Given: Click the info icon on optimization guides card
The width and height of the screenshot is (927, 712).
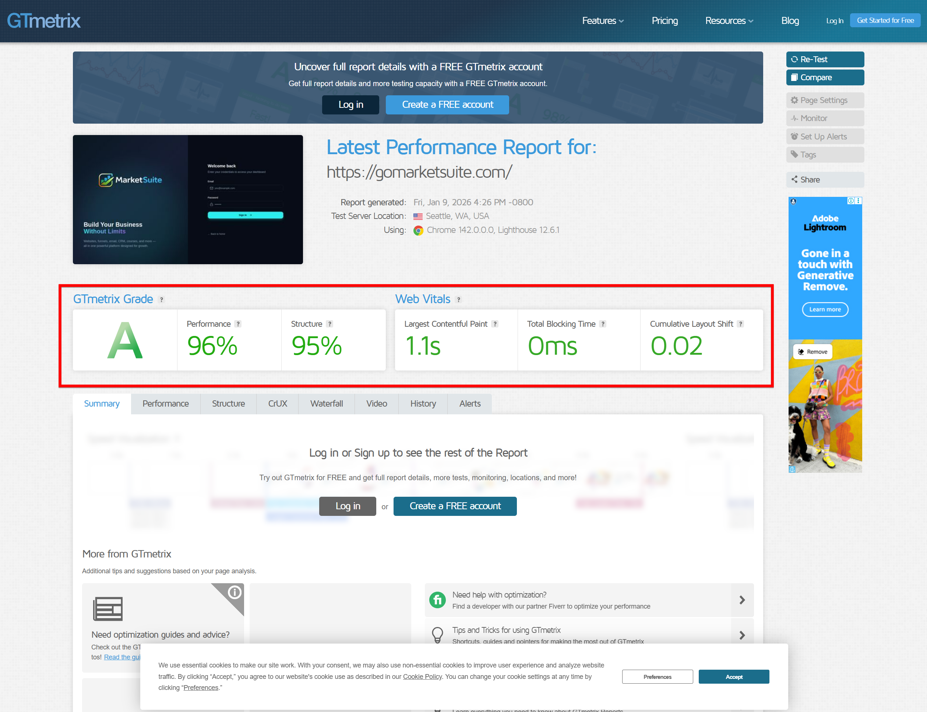Looking at the screenshot, I should click(x=234, y=592).
